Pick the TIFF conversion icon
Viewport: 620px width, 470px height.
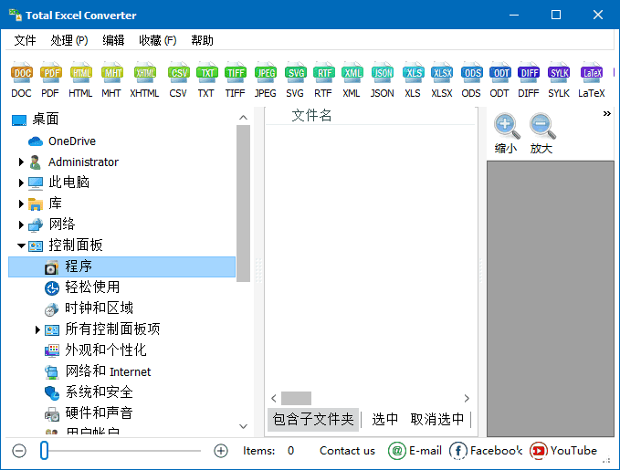point(235,78)
